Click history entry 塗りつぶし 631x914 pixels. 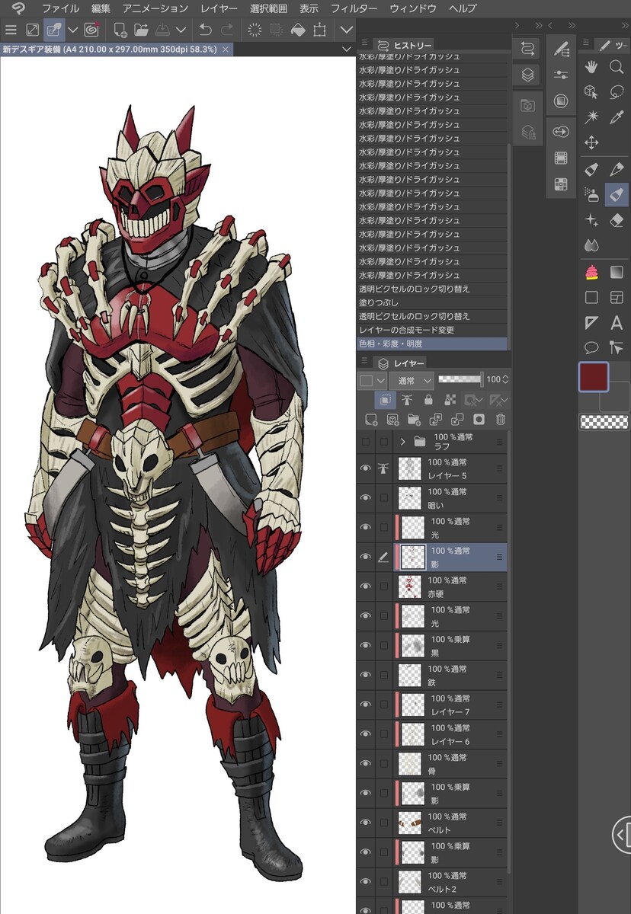click(432, 302)
